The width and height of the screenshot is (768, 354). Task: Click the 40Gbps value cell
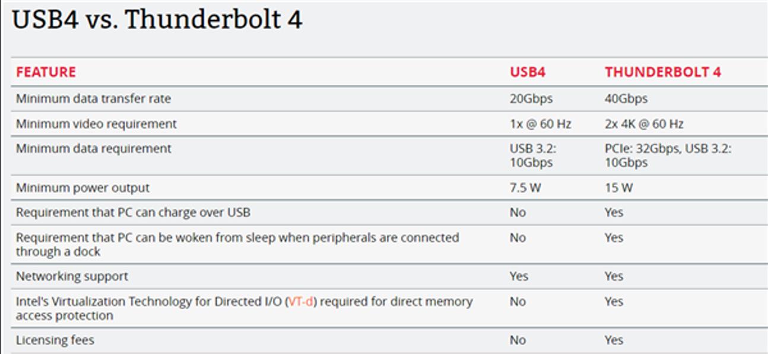(x=626, y=99)
